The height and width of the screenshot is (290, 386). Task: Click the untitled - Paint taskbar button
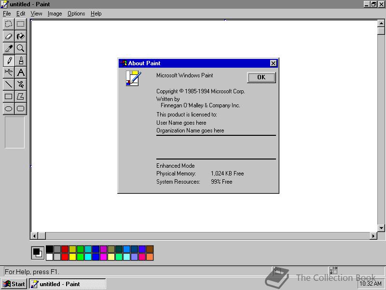click(68, 284)
